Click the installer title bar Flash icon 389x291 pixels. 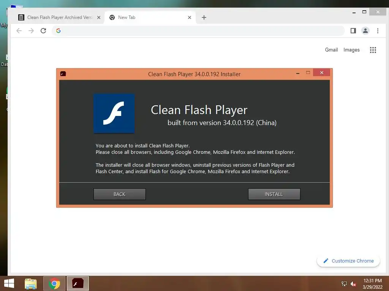(63, 74)
